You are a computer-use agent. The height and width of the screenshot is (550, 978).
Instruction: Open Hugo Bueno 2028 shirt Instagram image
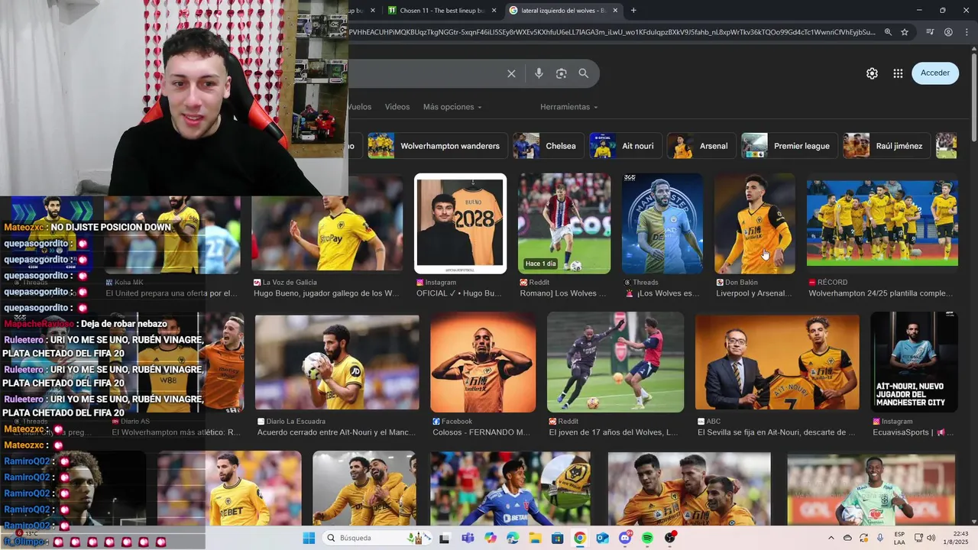pos(460,224)
